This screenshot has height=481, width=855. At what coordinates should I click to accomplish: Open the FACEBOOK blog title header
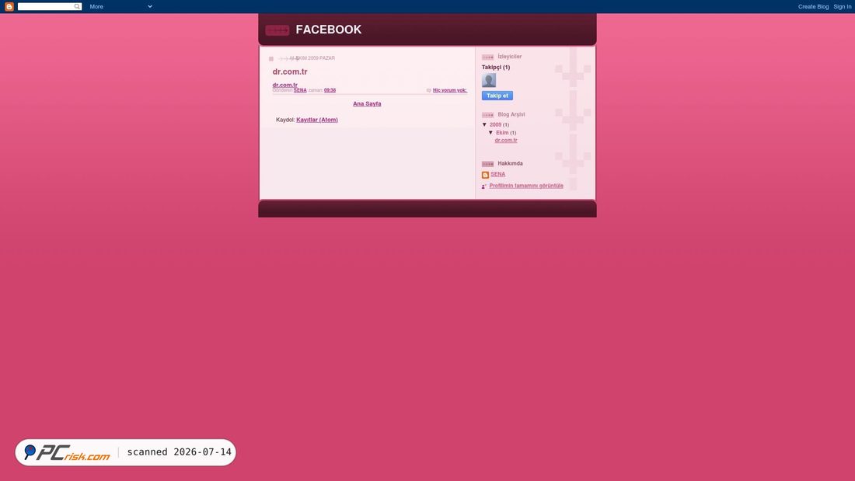click(x=328, y=30)
